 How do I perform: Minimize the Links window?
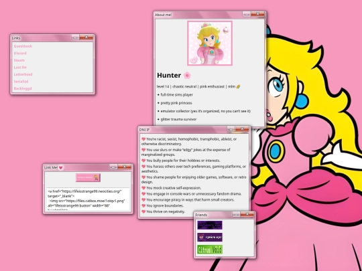click(x=75, y=37)
